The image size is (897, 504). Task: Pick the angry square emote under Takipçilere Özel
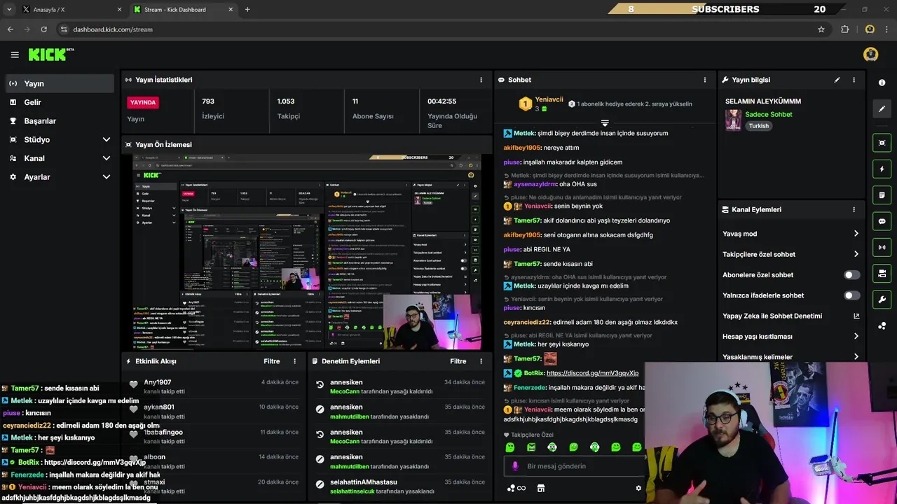tap(531, 447)
